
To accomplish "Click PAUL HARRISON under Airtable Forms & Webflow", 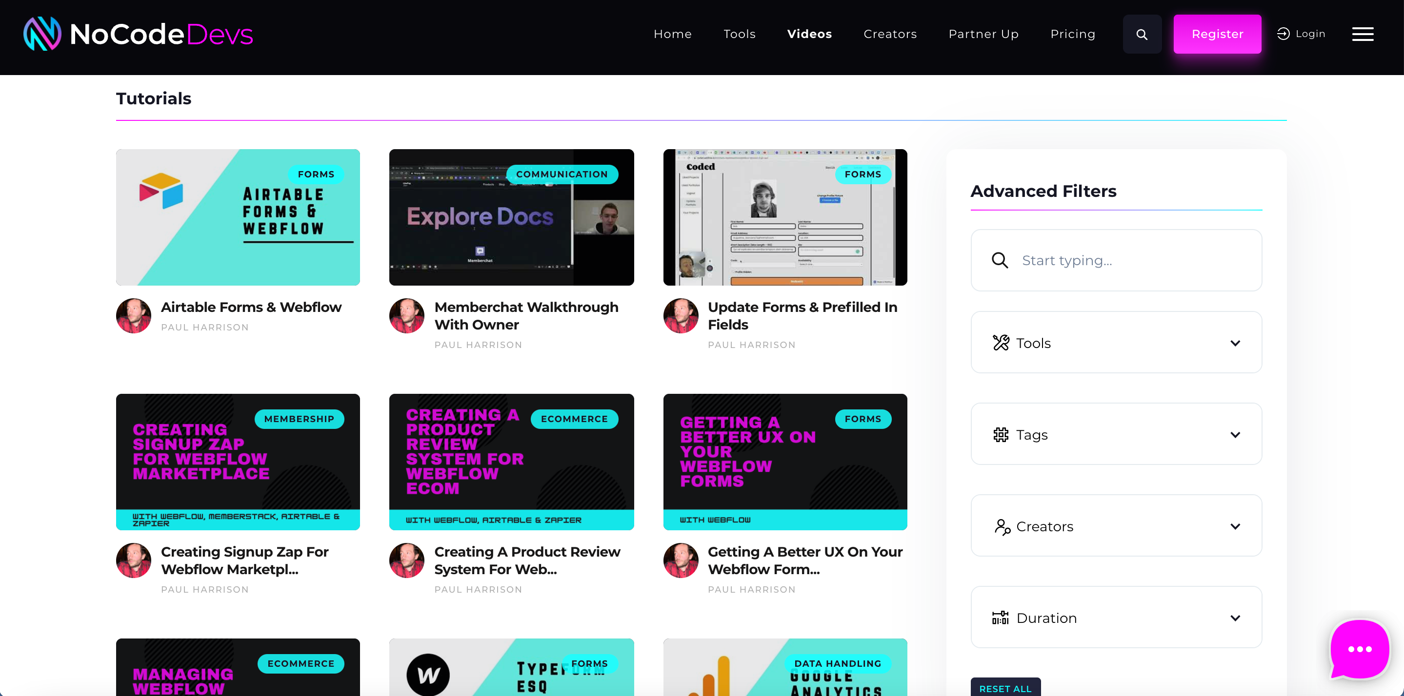I will pyautogui.click(x=205, y=328).
